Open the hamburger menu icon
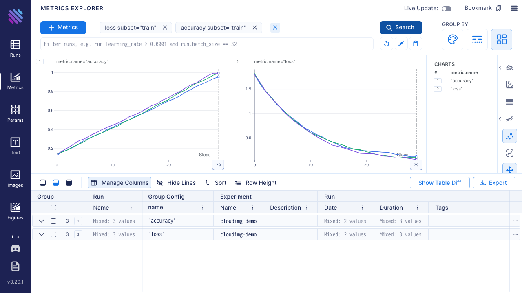Viewport: 522px width, 293px height. 514,8
